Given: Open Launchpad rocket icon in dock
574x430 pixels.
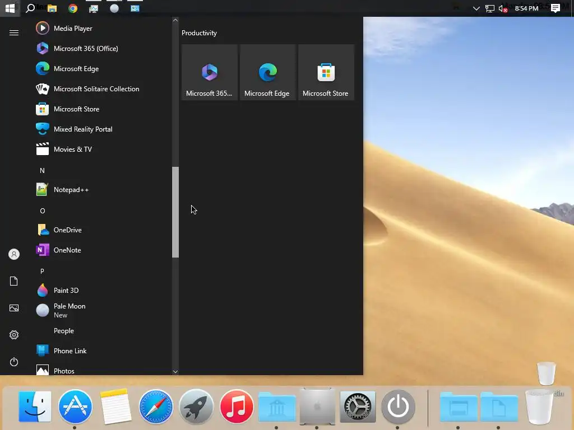Looking at the screenshot, I should click(x=196, y=406).
